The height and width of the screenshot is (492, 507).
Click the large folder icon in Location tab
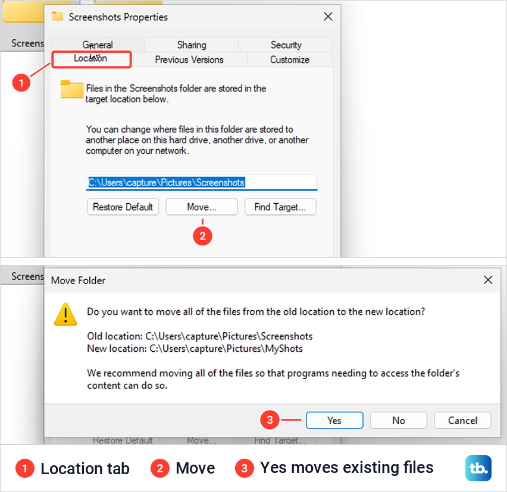coord(72,89)
